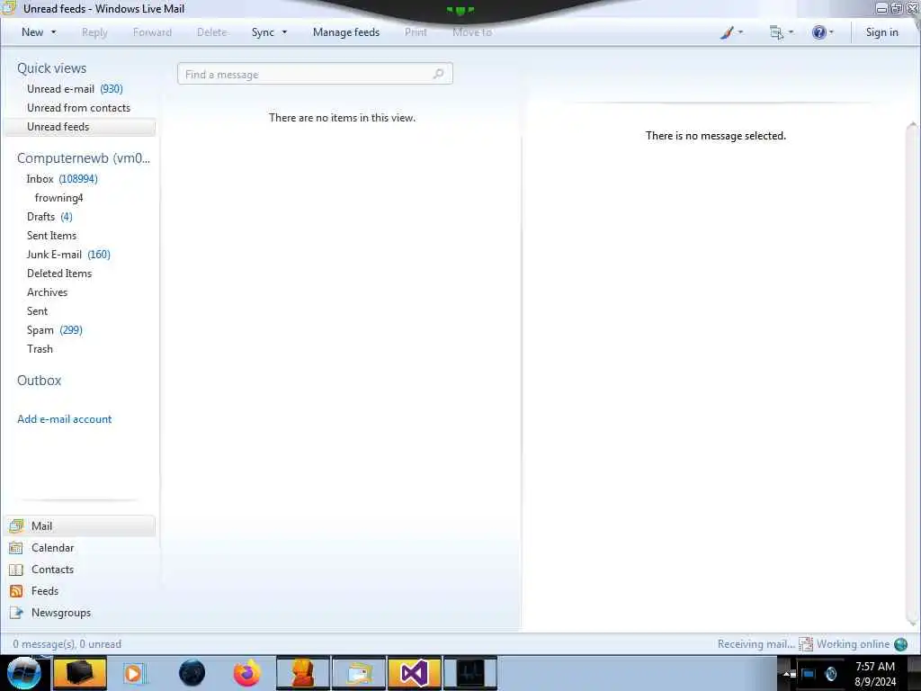
Task: Open the black monitor graph taskbar app
Action: [x=469, y=673]
